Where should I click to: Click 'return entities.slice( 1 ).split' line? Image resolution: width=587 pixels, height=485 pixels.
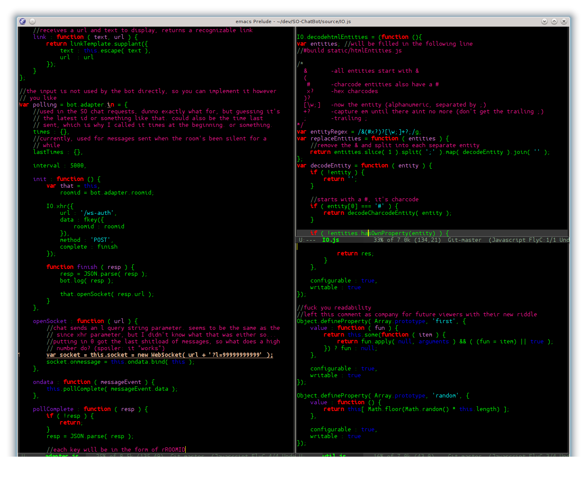pyautogui.click(x=430, y=152)
